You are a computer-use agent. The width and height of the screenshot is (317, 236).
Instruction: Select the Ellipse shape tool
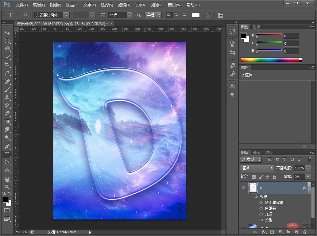7,170
